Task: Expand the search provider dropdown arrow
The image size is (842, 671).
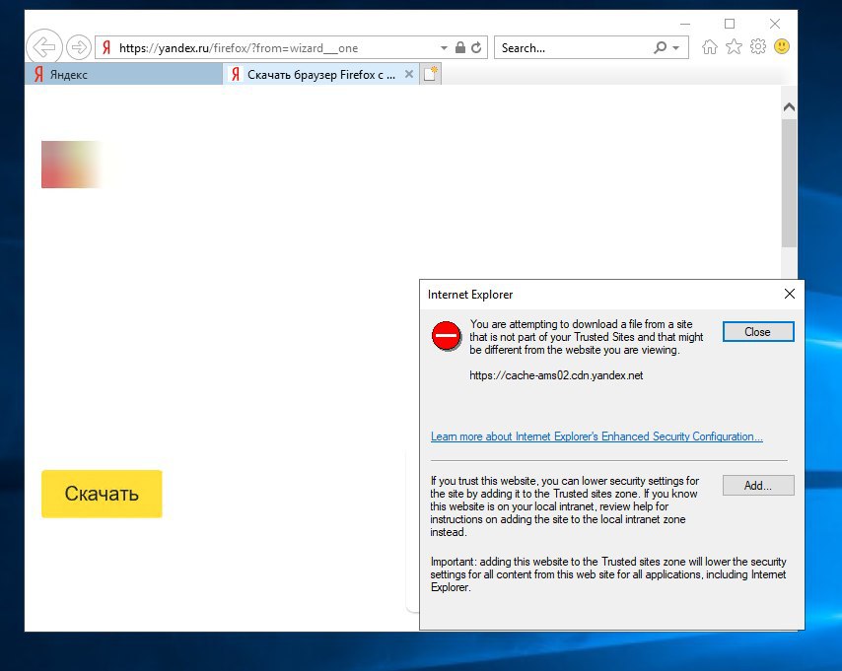Action: (x=676, y=47)
